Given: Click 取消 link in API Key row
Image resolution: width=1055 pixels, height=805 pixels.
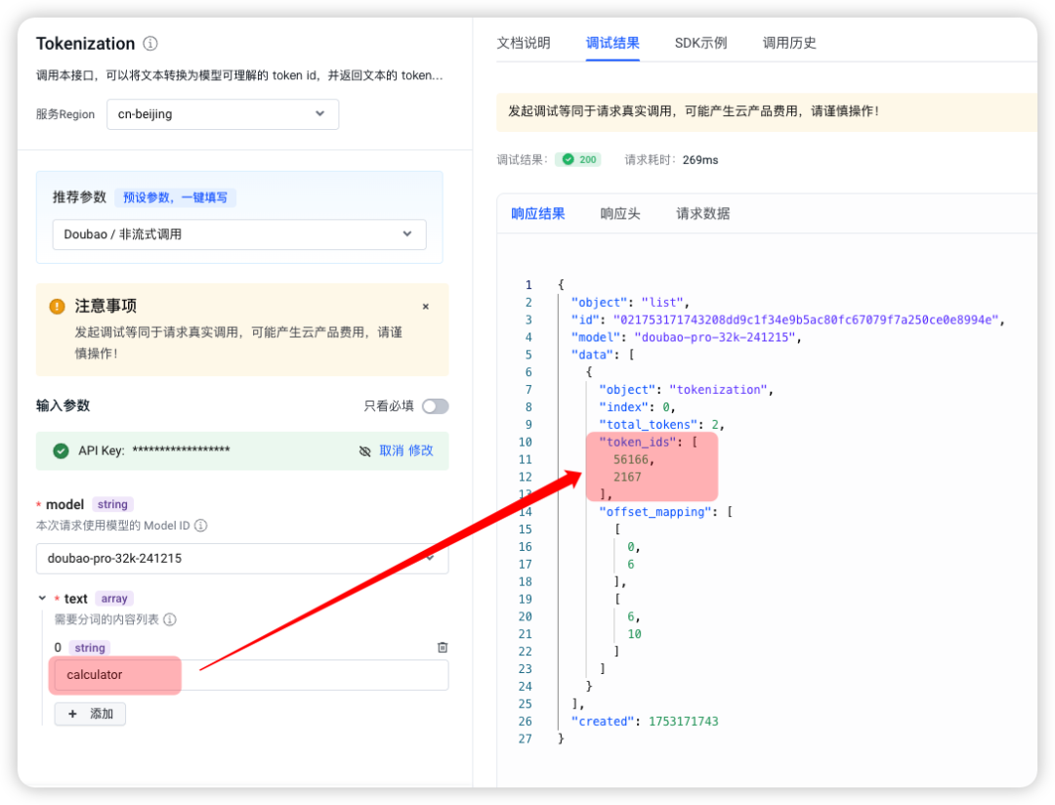Looking at the screenshot, I should (x=391, y=451).
